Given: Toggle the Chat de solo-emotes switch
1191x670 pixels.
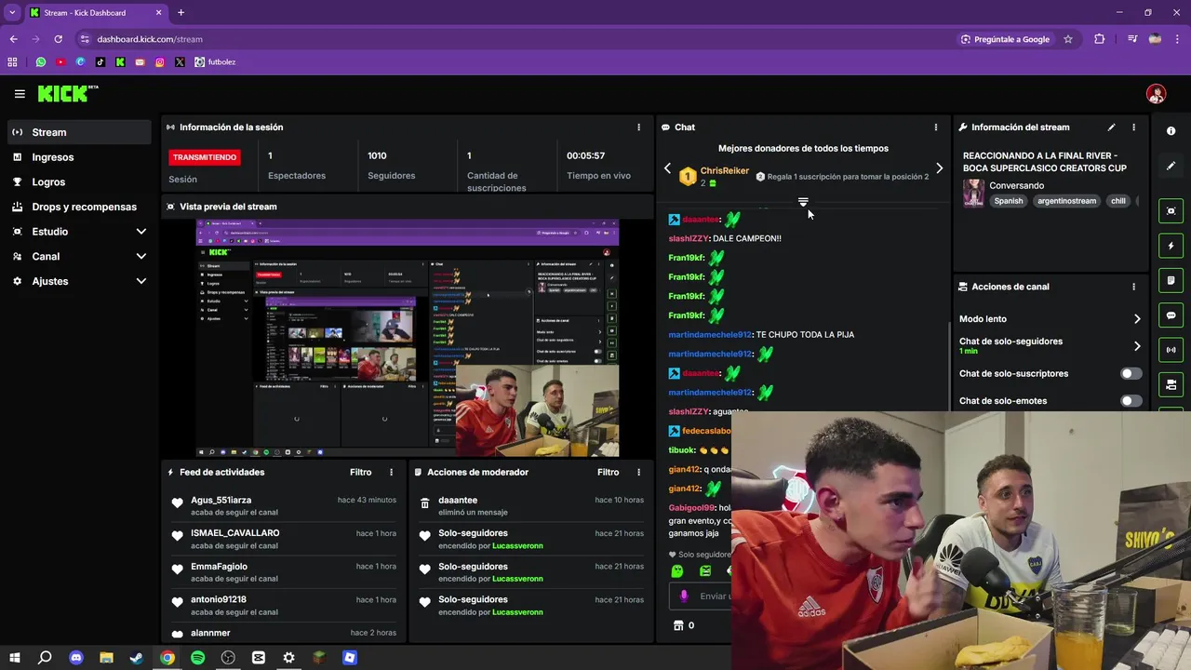Looking at the screenshot, I should tap(1131, 401).
